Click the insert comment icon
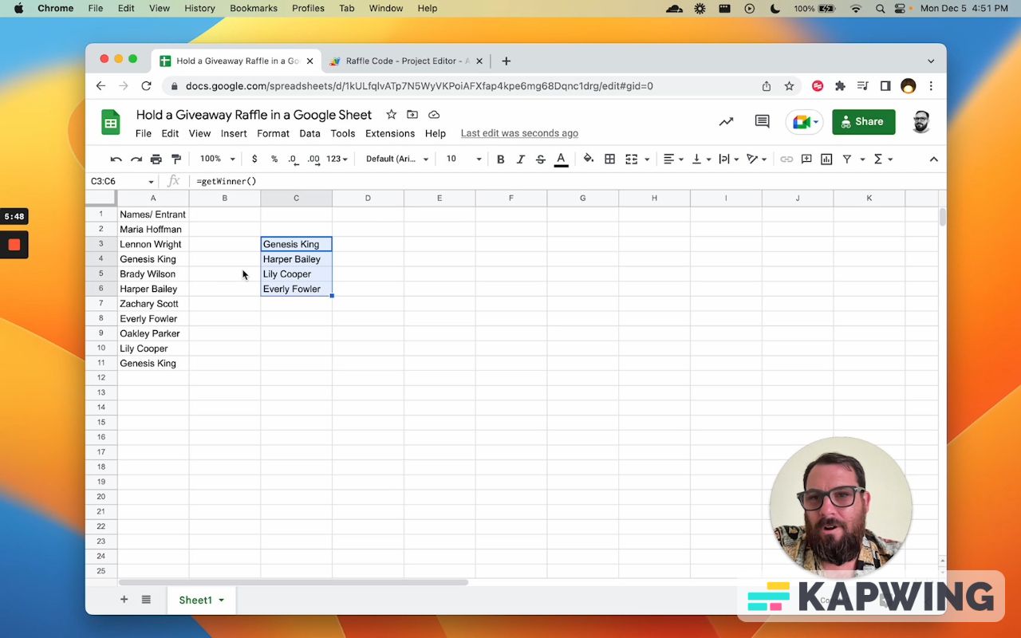The image size is (1021, 638). click(806, 159)
